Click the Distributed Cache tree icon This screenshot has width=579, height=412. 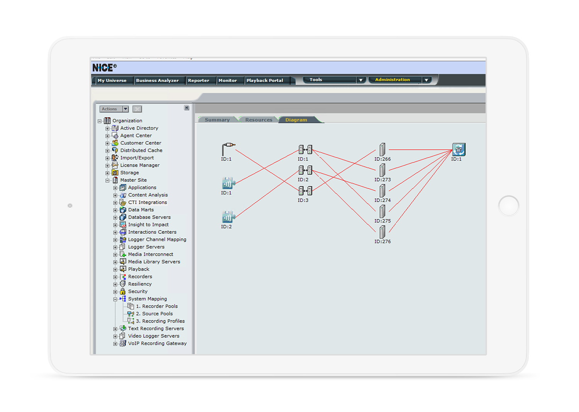coord(115,150)
